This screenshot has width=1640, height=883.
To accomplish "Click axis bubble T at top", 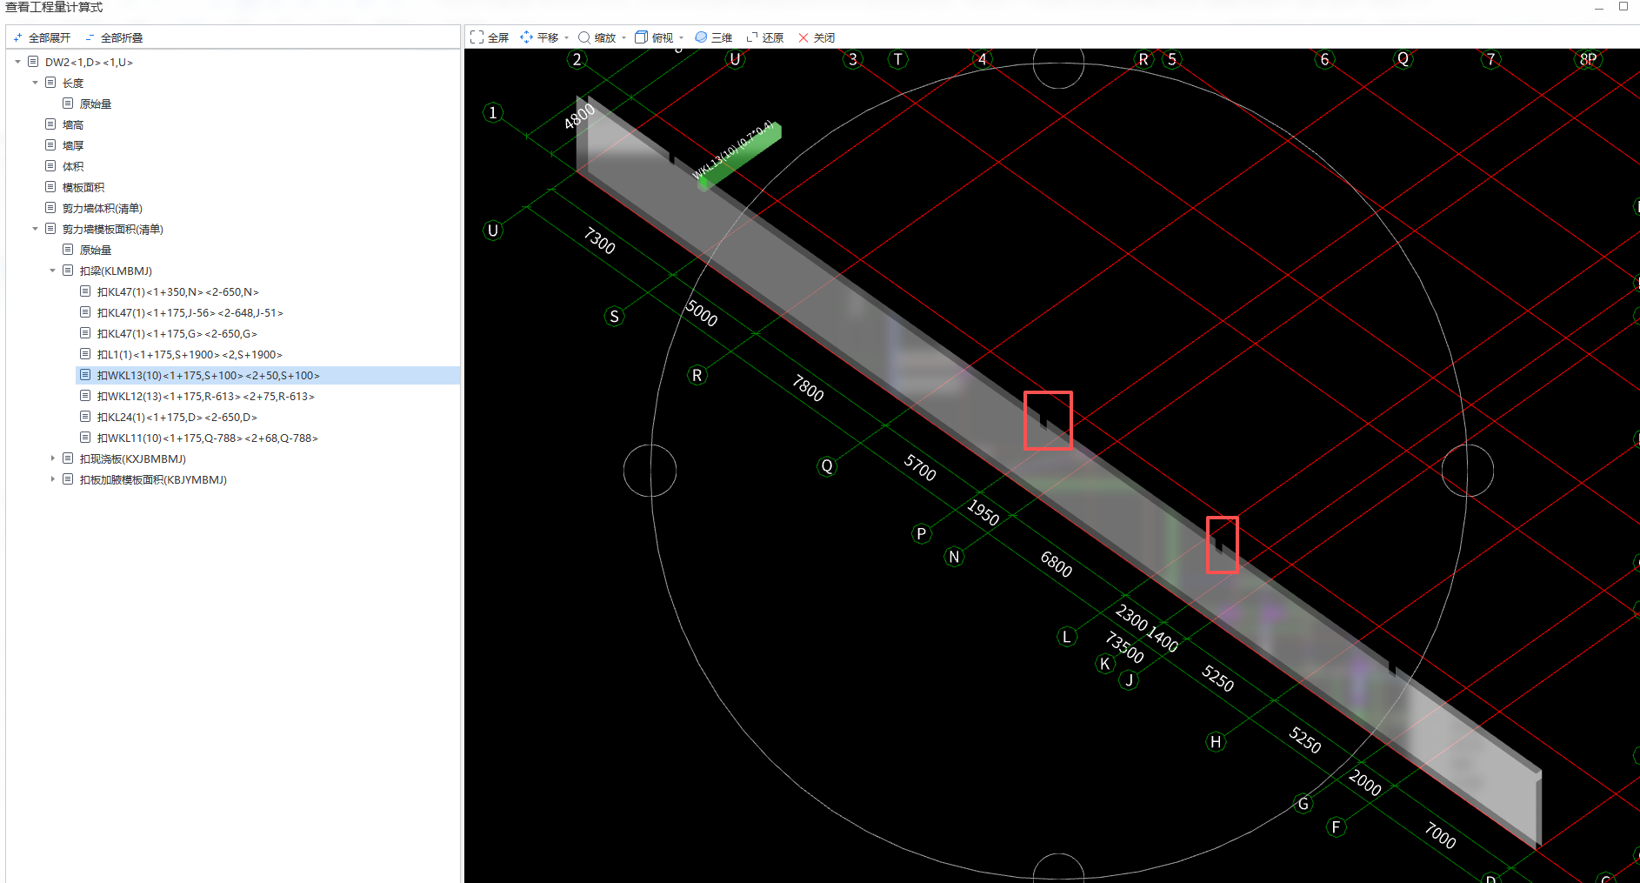I will click(x=898, y=59).
